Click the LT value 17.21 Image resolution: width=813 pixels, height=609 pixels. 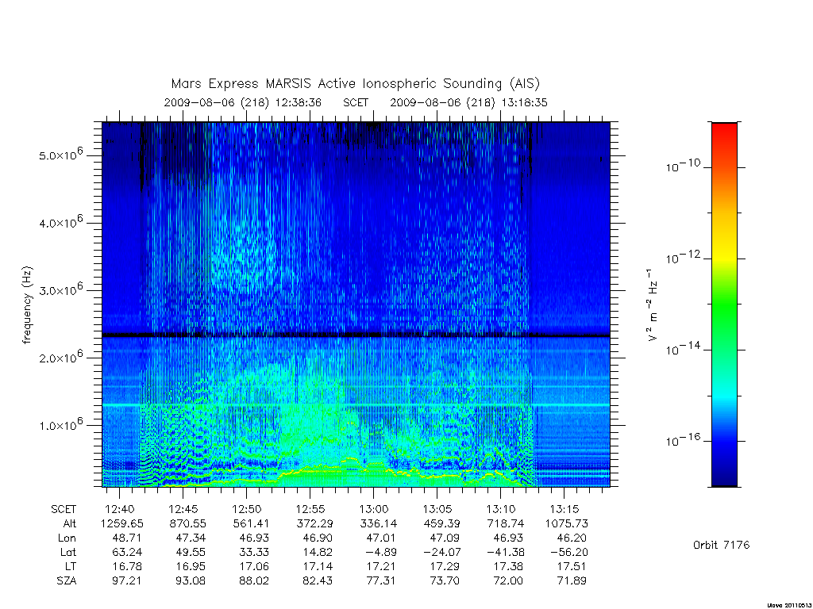pyautogui.click(x=380, y=566)
